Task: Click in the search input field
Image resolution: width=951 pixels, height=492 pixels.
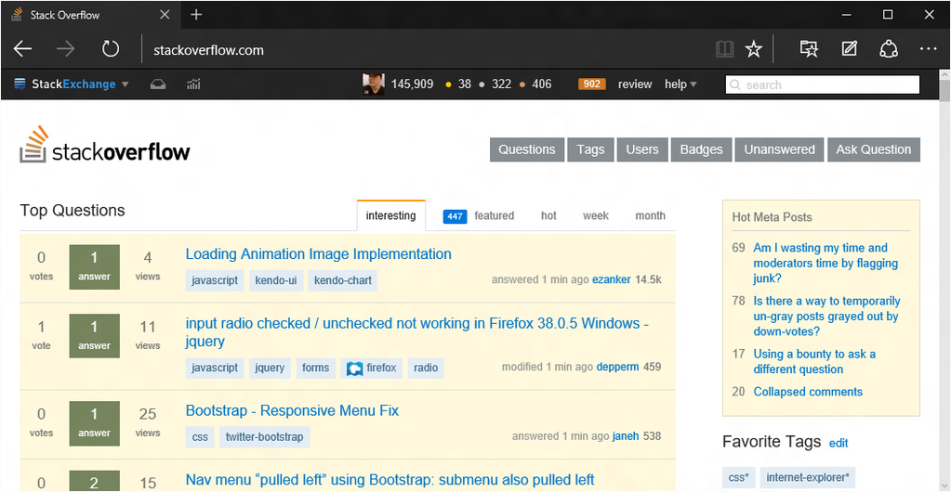Action: click(823, 84)
